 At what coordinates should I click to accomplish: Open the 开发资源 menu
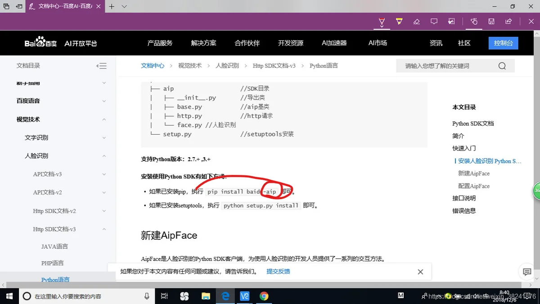click(x=291, y=43)
